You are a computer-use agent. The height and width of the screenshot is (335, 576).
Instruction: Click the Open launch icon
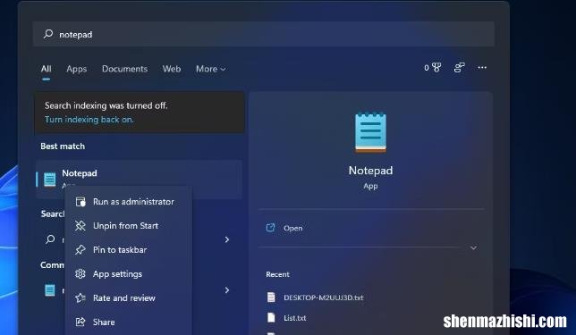click(270, 228)
